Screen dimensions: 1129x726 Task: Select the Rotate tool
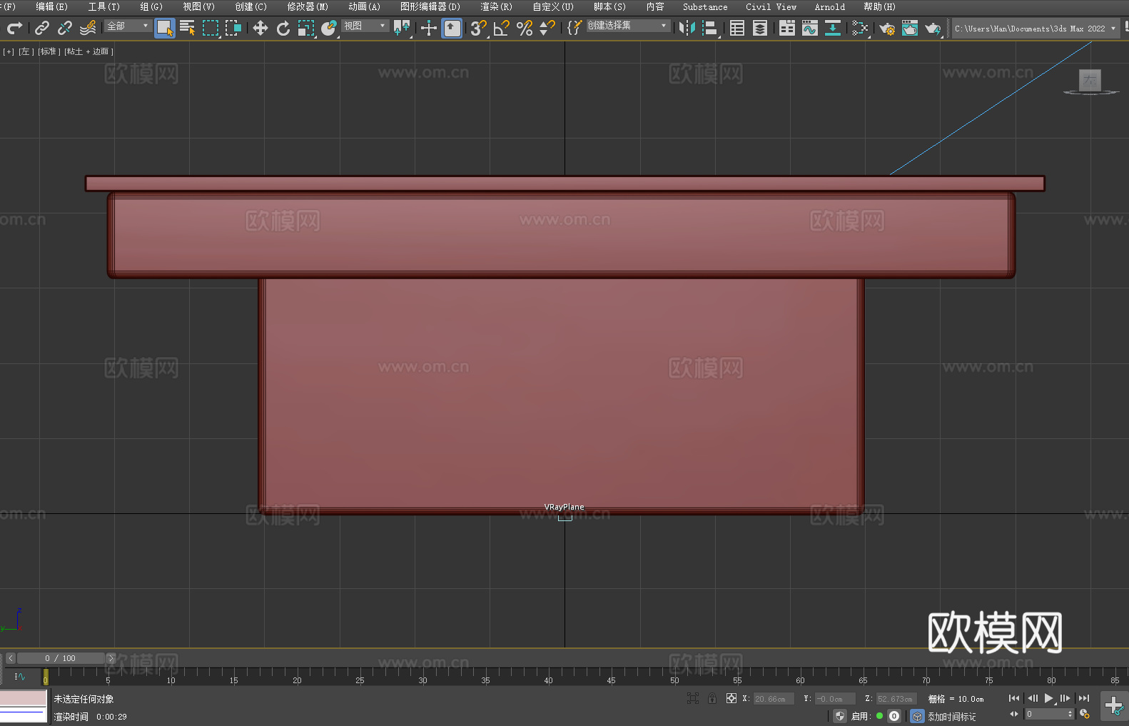(x=283, y=28)
